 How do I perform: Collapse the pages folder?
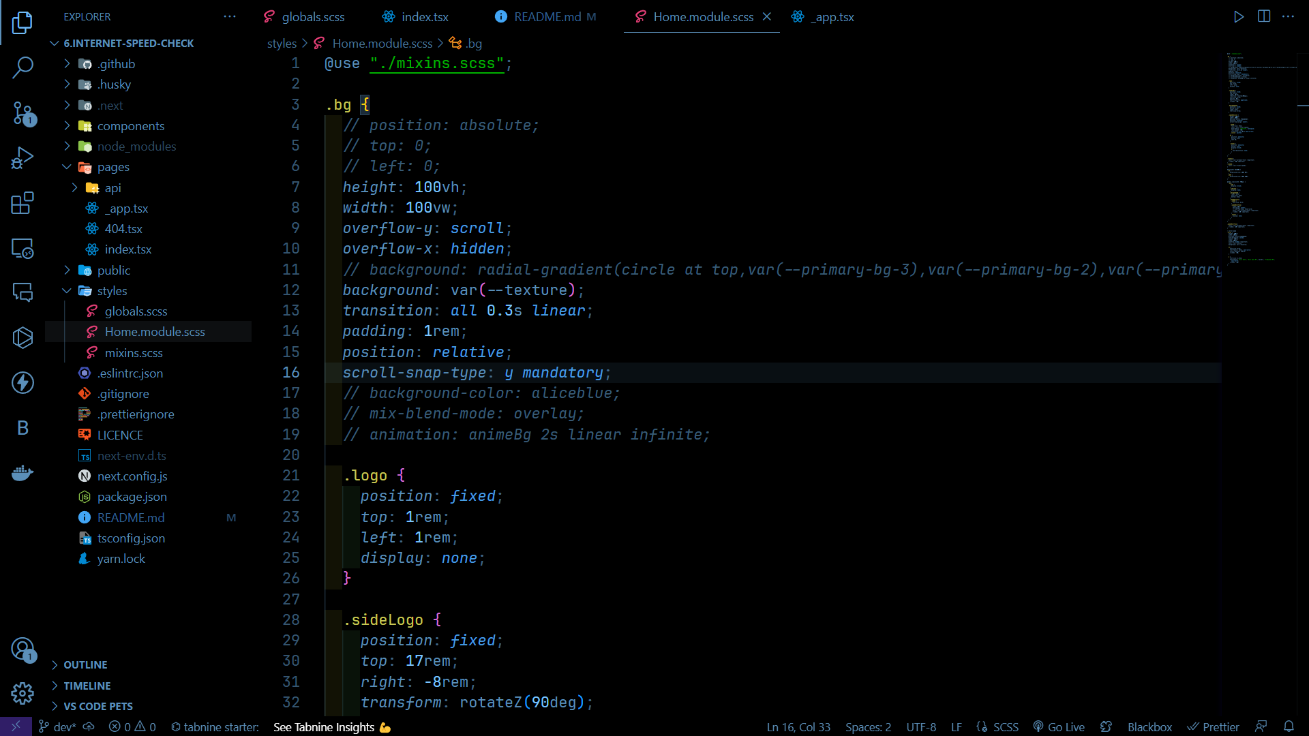coord(112,167)
